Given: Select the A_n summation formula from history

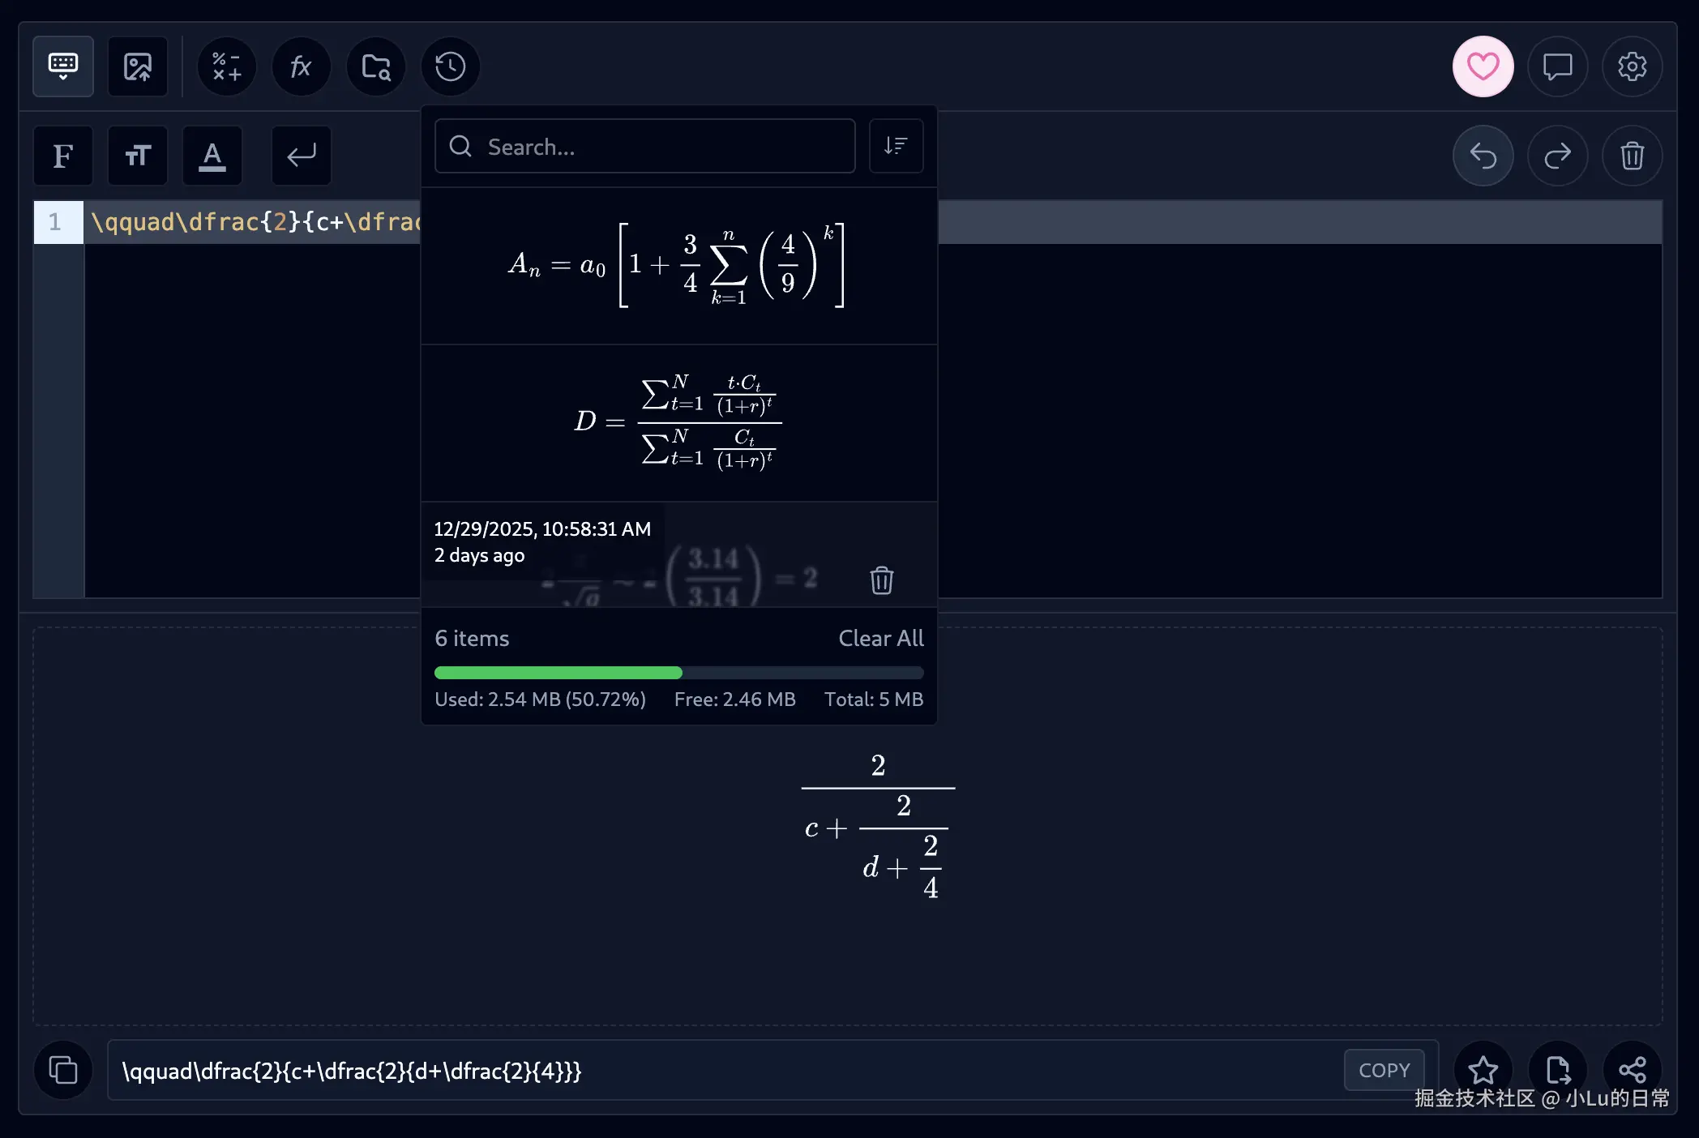Looking at the screenshot, I should 678,265.
